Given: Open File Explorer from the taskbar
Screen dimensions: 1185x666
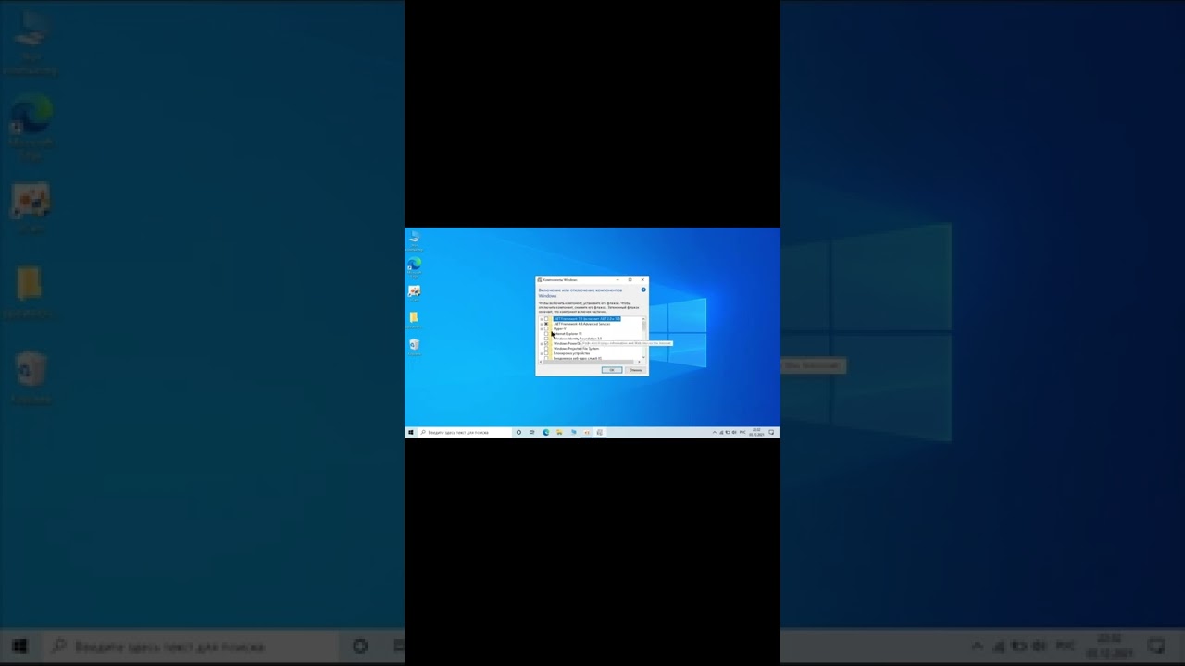Looking at the screenshot, I should [559, 432].
